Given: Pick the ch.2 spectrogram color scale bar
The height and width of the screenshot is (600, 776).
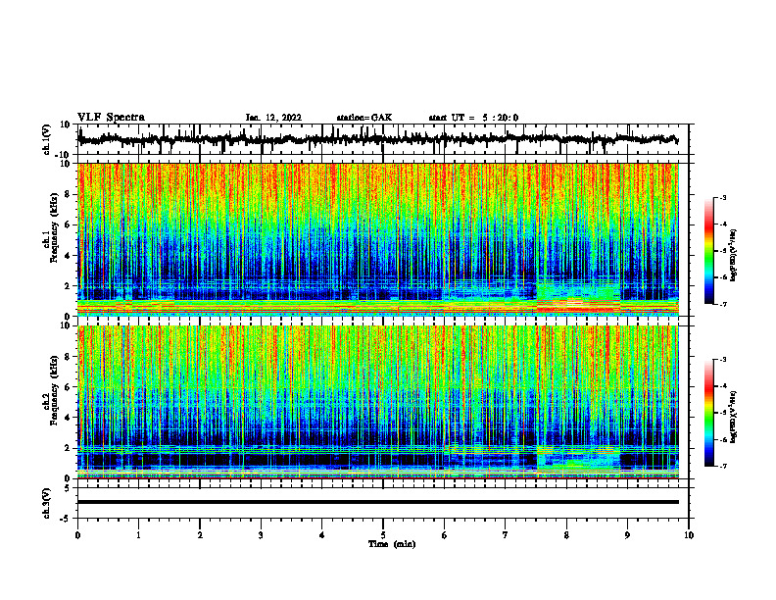Looking at the screenshot, I should pos(708,413).
